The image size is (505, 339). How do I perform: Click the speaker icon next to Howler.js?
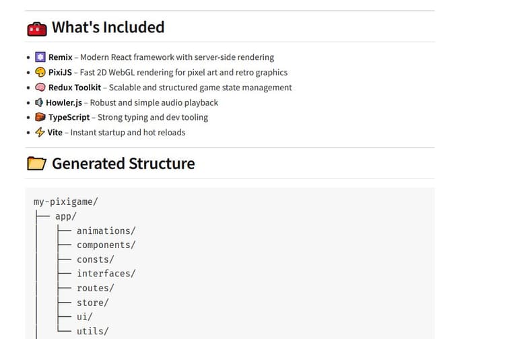[x=39, y=102]
